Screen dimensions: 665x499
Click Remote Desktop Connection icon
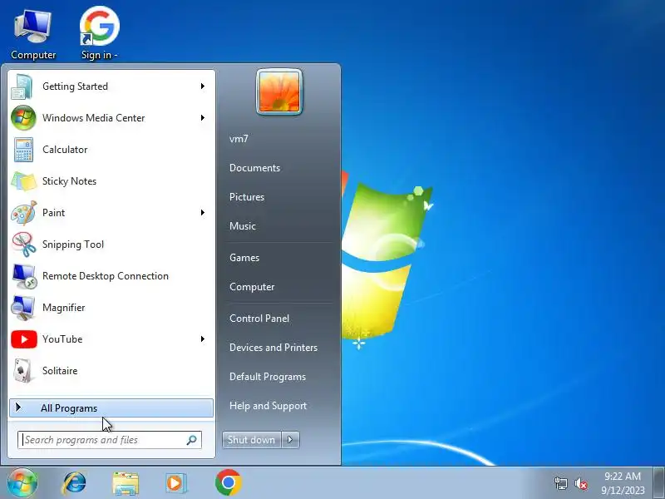pyautogui.click(x=24, y=276)
